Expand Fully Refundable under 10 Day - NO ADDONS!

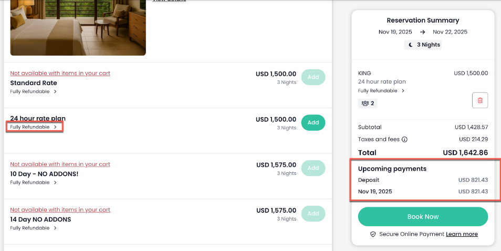[x=34, y=183]
